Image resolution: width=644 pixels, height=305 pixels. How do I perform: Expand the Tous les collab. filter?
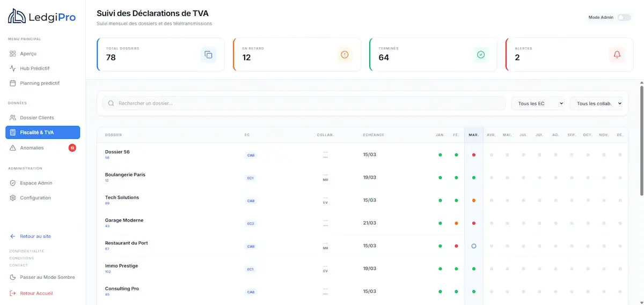coord(596,103)
